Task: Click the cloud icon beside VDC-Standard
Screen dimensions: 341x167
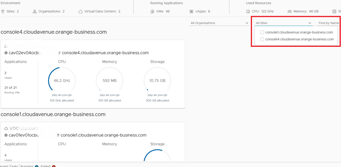Action: (x=6, y=128)
